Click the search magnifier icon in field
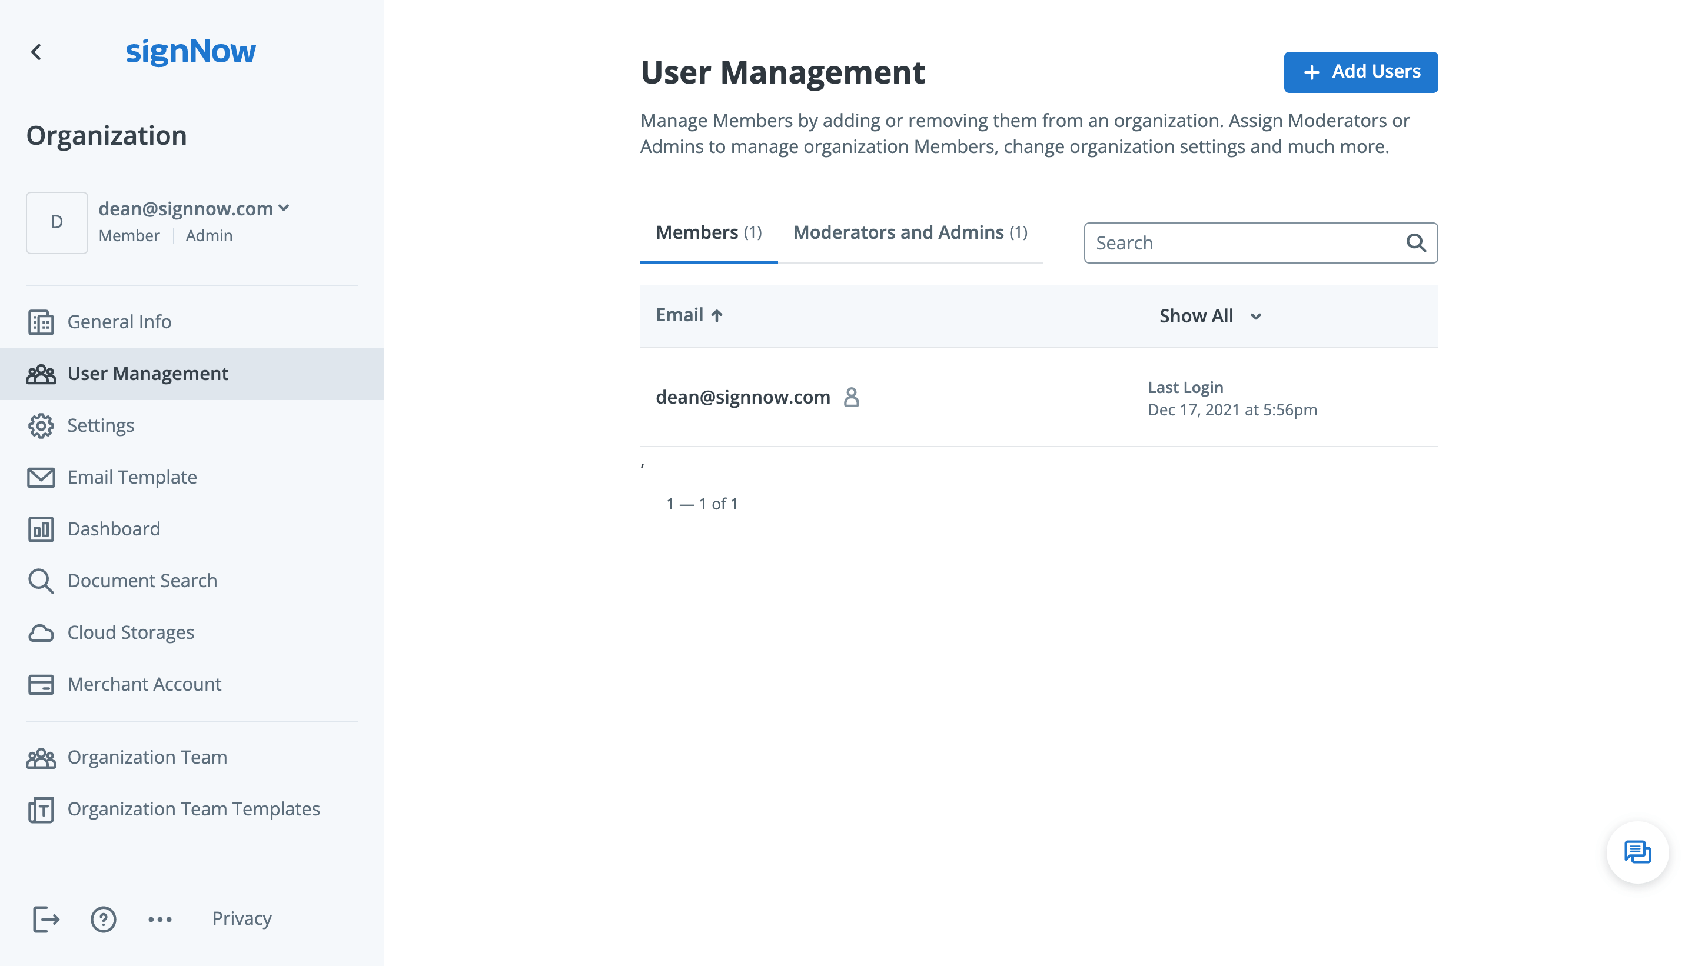 (1415, 244)
